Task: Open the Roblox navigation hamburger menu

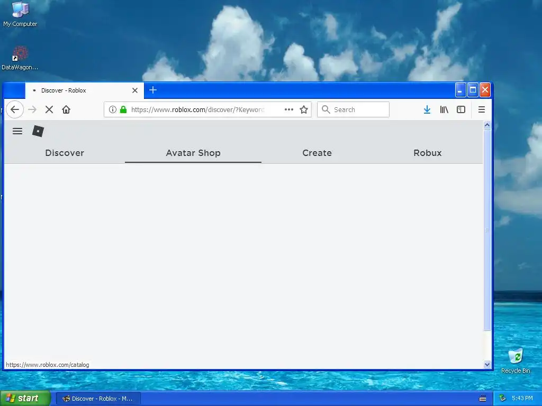Action: (x=17, y=131)
